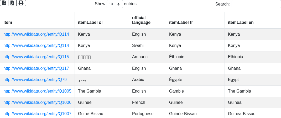Sort by the item column header
The height and width of the screenshot is (118, 281).
click(x=8, y=22)
